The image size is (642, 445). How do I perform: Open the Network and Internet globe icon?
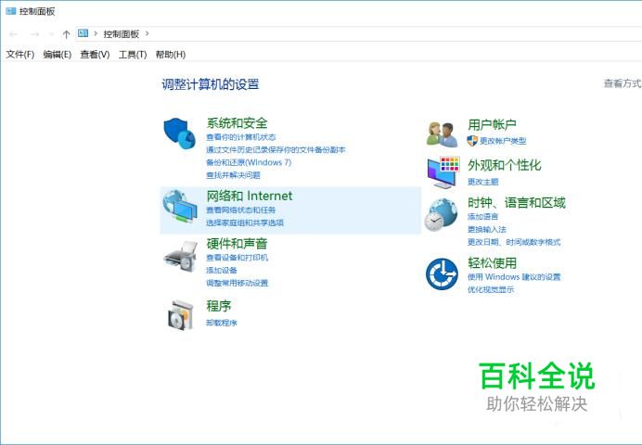180,206
